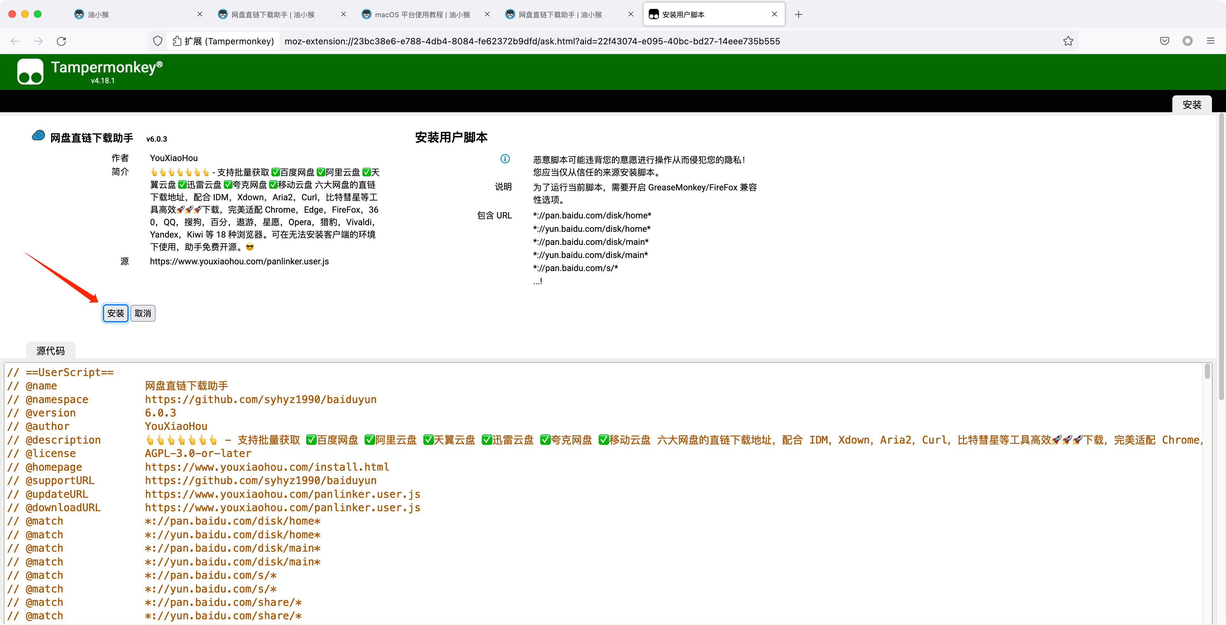Click the @license AGPL-3.0-or-later line
Viewport: 1226px width, 625px height.
click(x=129, y=453)
